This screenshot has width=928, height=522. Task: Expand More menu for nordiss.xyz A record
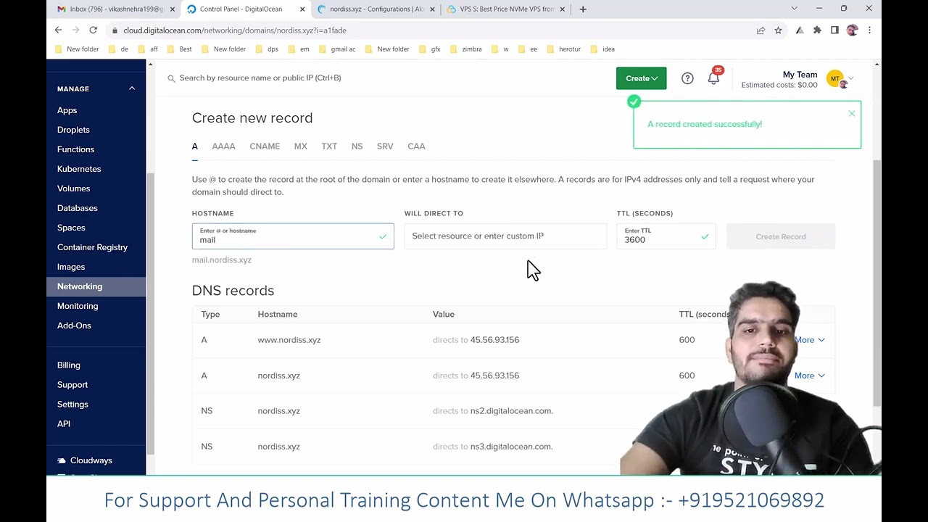(810, 376)
